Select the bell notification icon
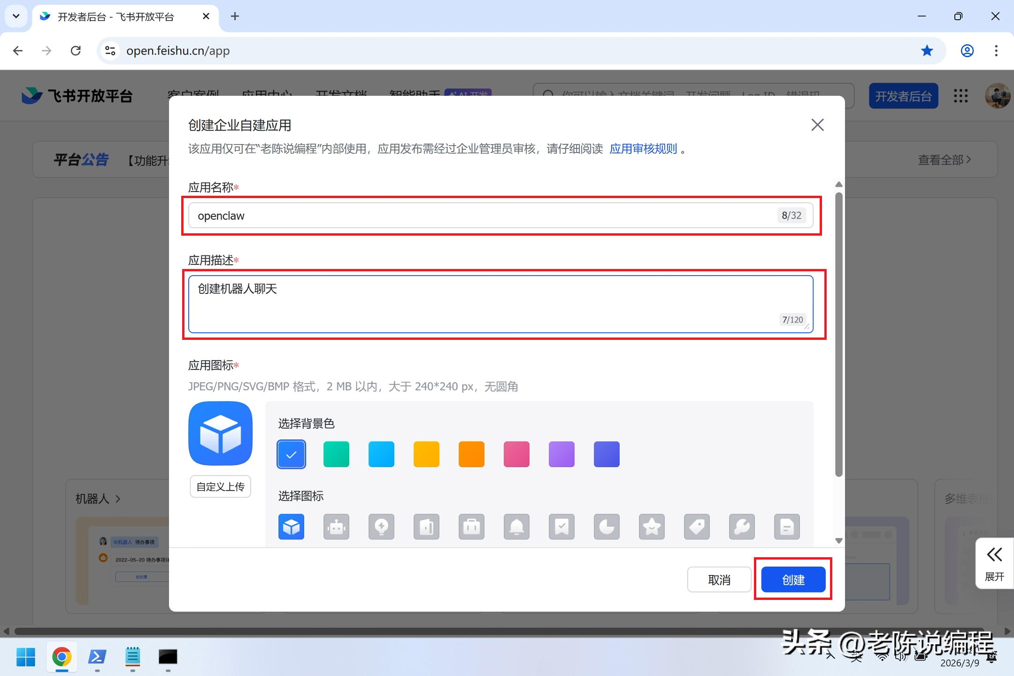Screen dimensions: 1014x676 pyautogui.click(x=516, y=527)
